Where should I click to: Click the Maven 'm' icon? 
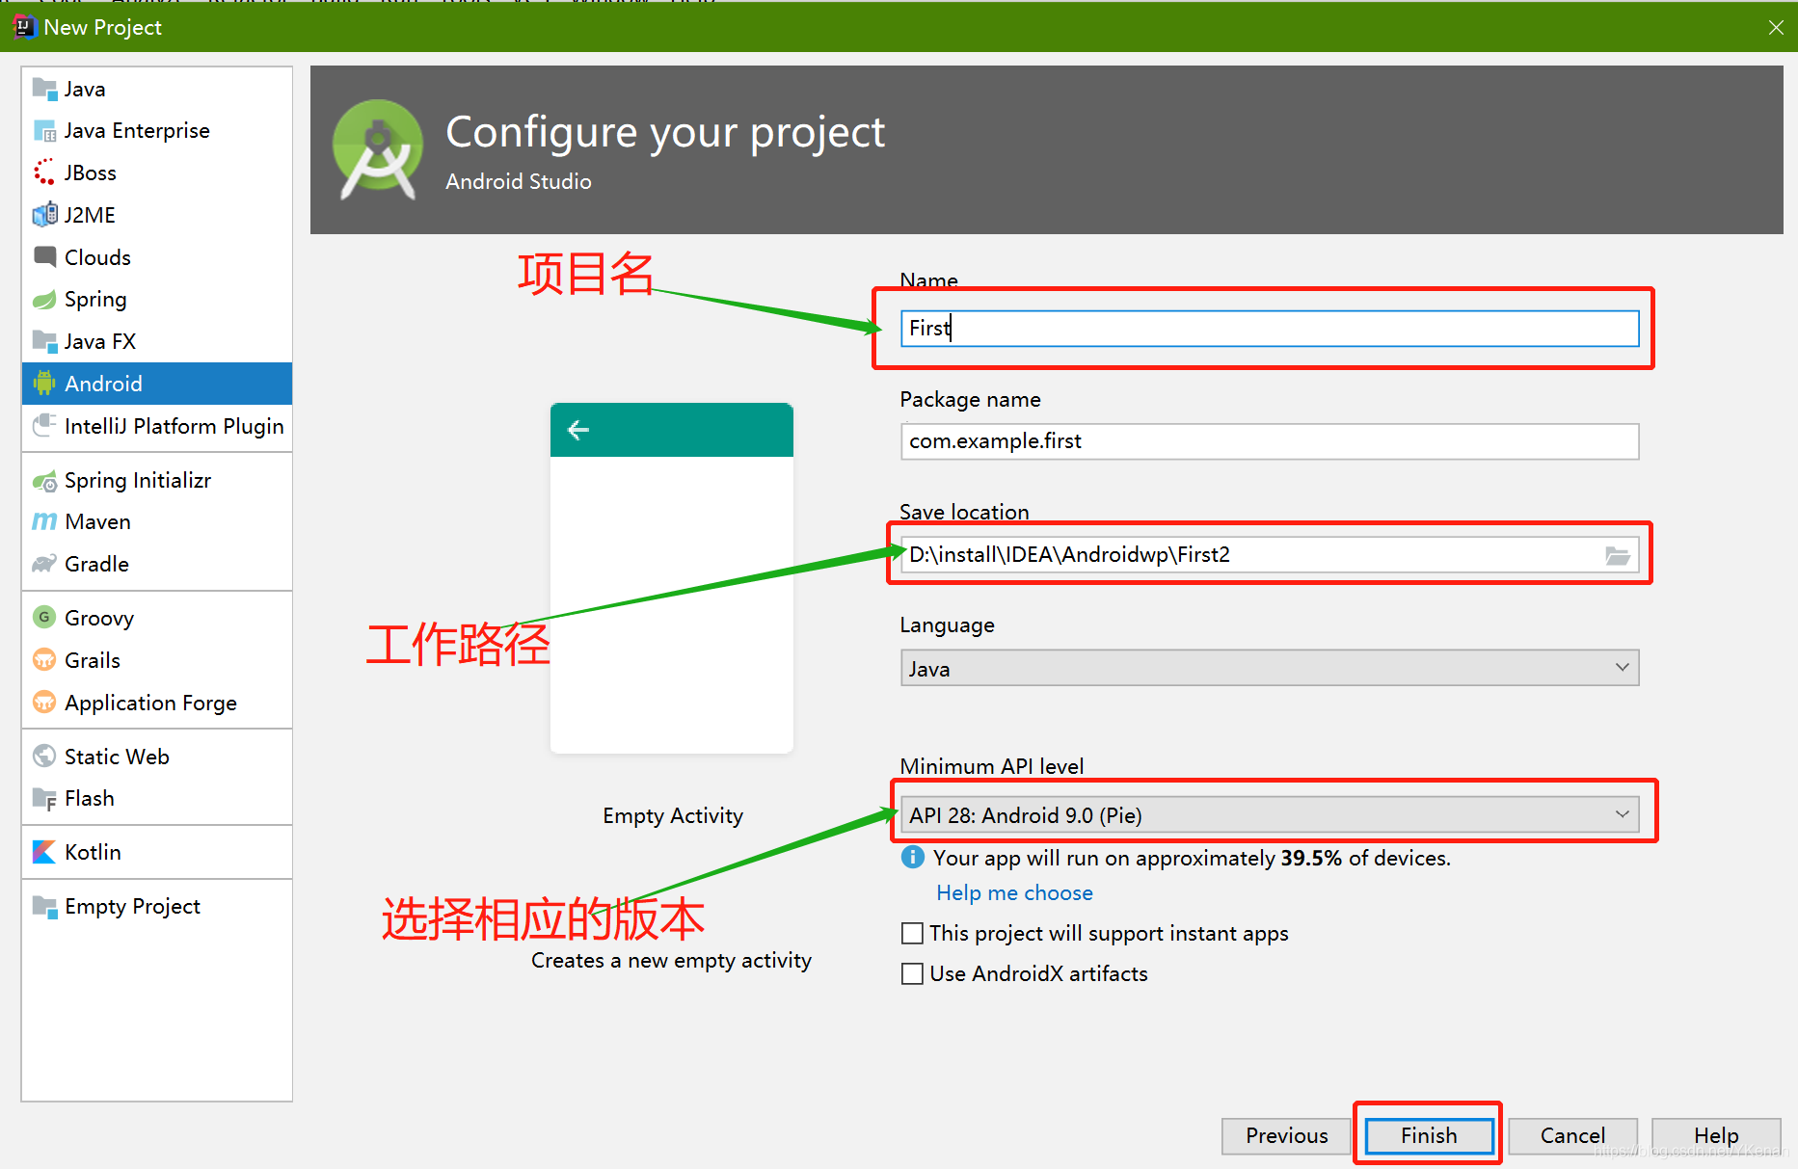[x=44, y=521]
